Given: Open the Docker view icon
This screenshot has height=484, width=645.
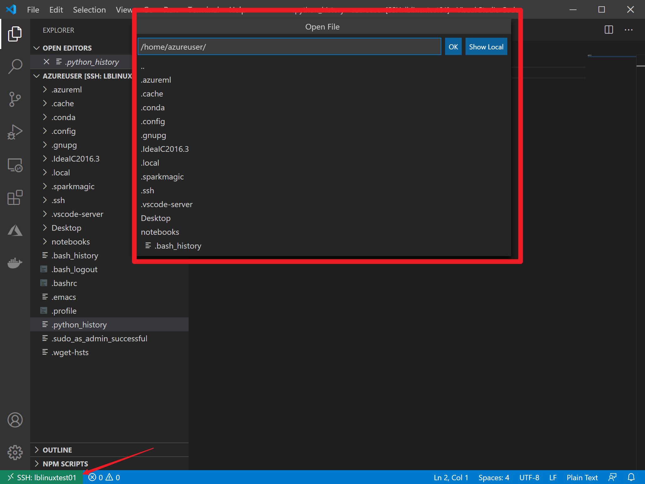Looking at the screenshot, I should tap(15, 263).
